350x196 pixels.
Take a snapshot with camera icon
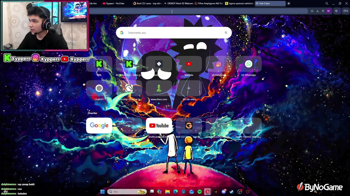tap(312, 11)
